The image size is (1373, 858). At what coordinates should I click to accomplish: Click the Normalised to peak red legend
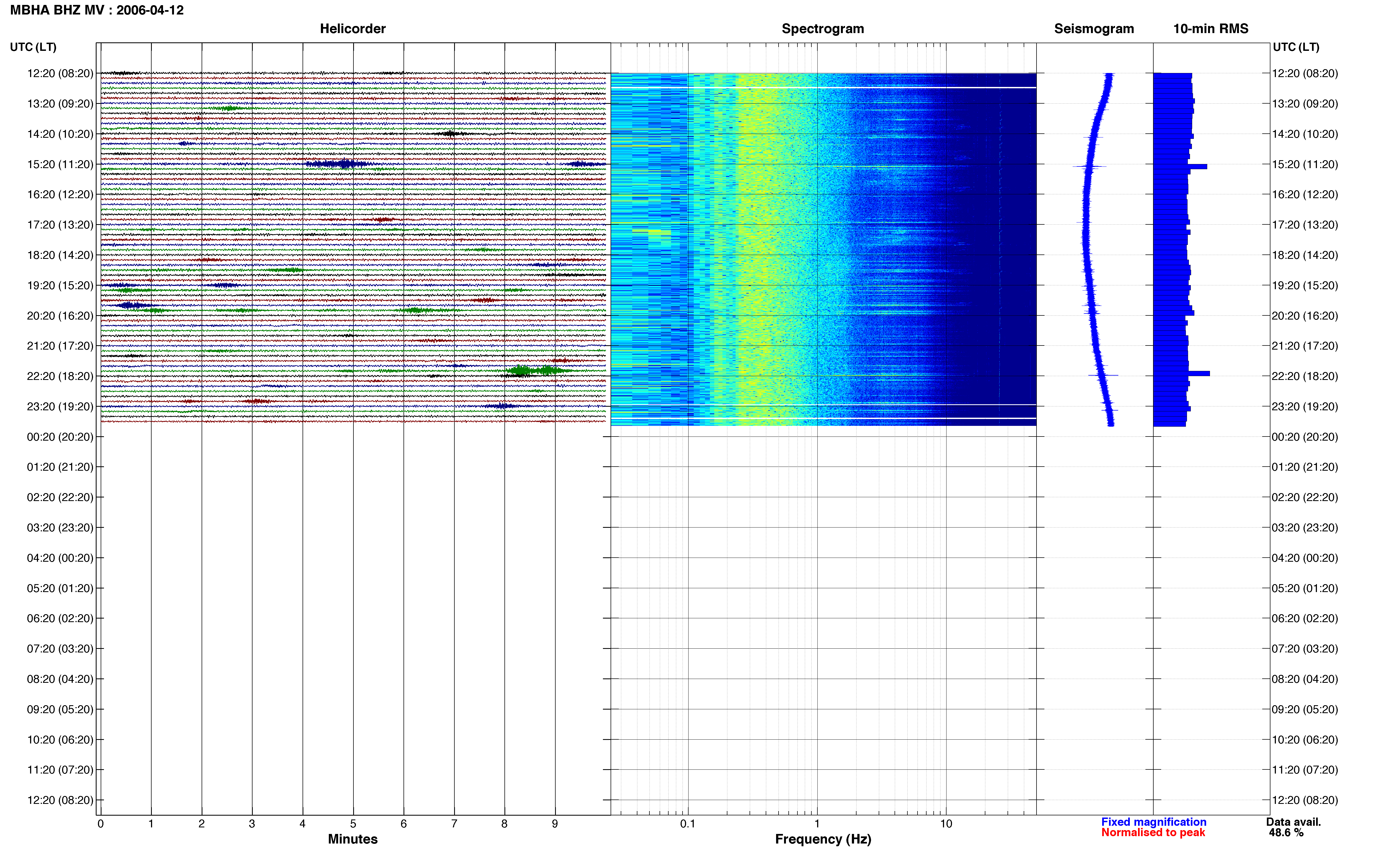(1153, 833)
